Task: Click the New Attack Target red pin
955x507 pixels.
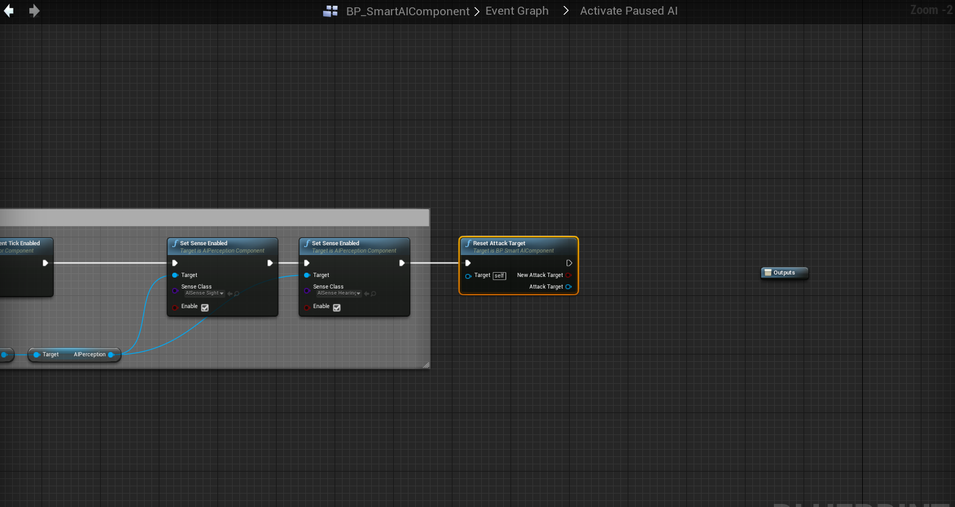Action: pyautogui.click(x=568, y=275)
